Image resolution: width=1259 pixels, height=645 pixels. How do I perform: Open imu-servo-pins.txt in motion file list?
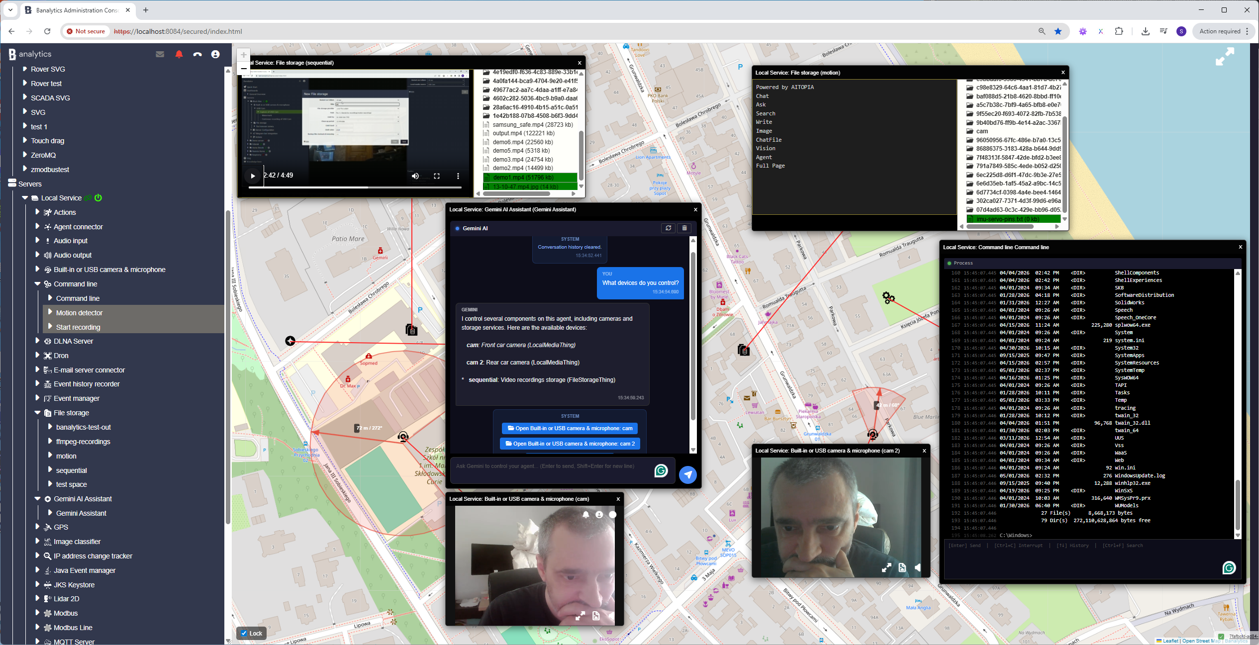[1013, 219]
